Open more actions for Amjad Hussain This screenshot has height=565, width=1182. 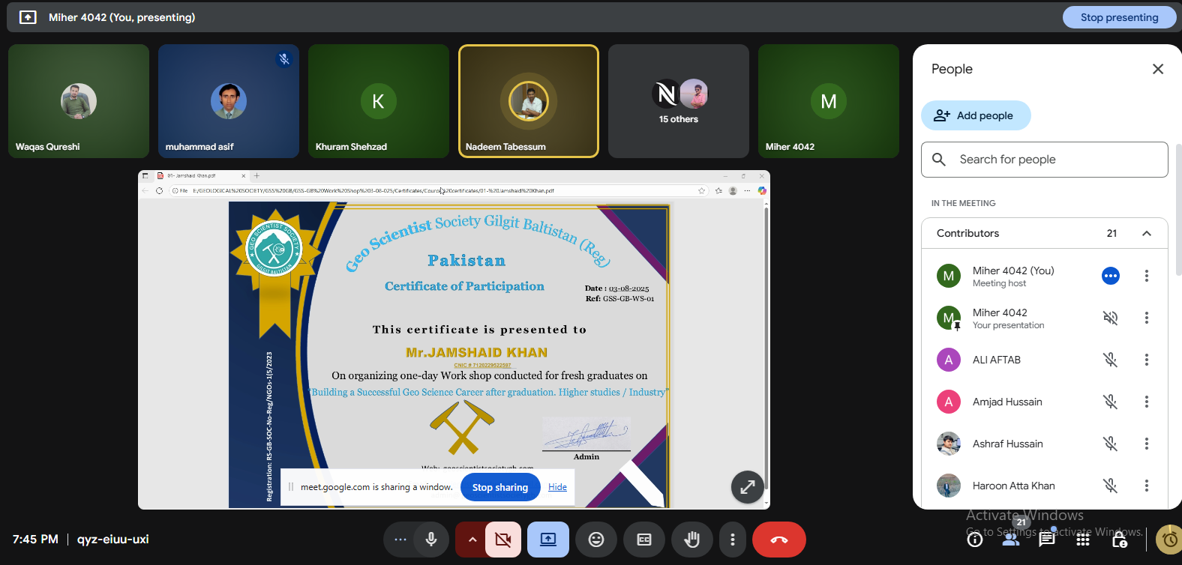[1147, 402]
